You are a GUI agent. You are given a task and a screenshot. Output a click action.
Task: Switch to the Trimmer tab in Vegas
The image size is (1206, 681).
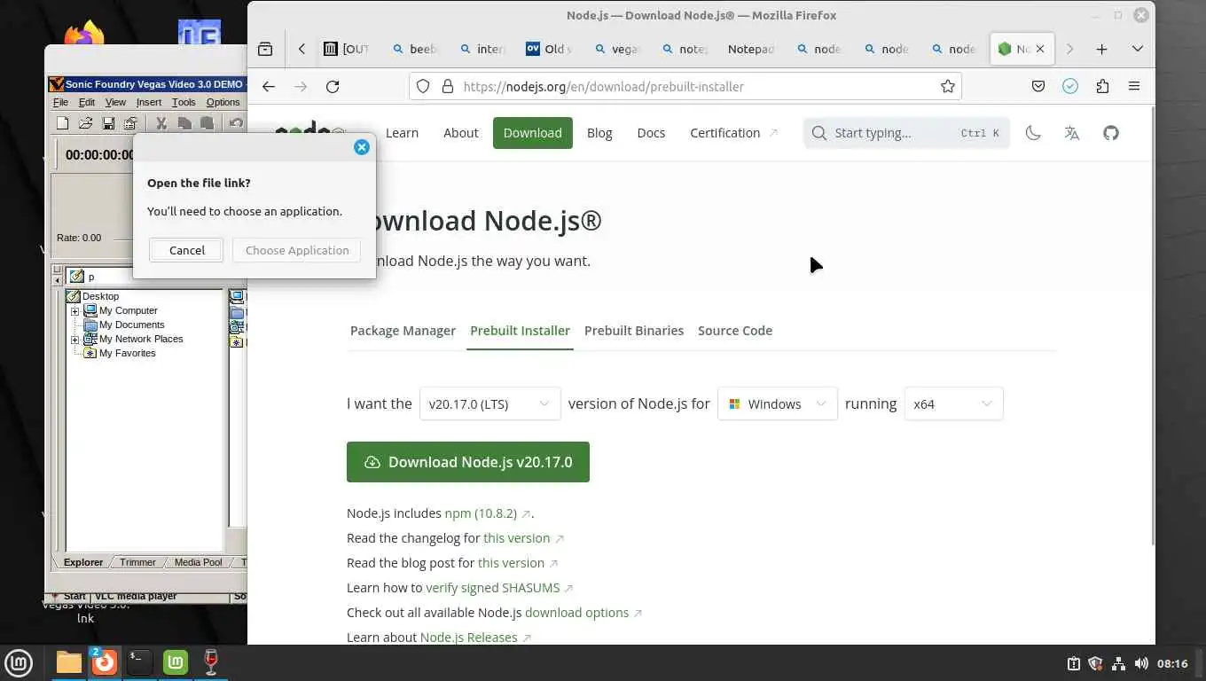tap(137, 562)
